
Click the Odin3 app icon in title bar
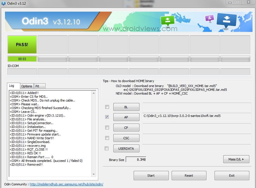pyautogui.click(x=3, y=3)
